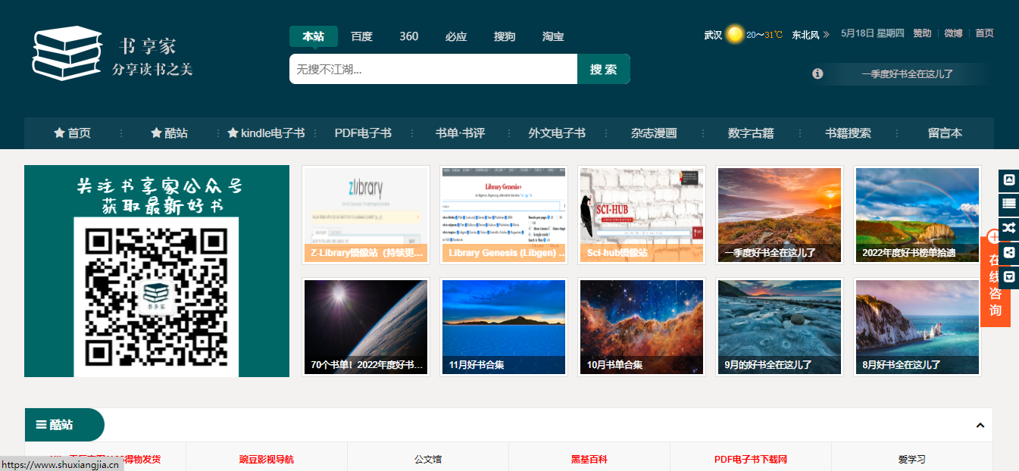This screenshot has width=1019, height=471.
Task: Open the 书籍搜索 nav menu item
Action: pyautogui.click(x=848, y=133)
